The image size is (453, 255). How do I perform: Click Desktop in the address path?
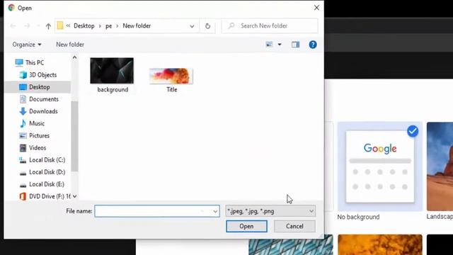pyautogui.click(x=84, y=25)
